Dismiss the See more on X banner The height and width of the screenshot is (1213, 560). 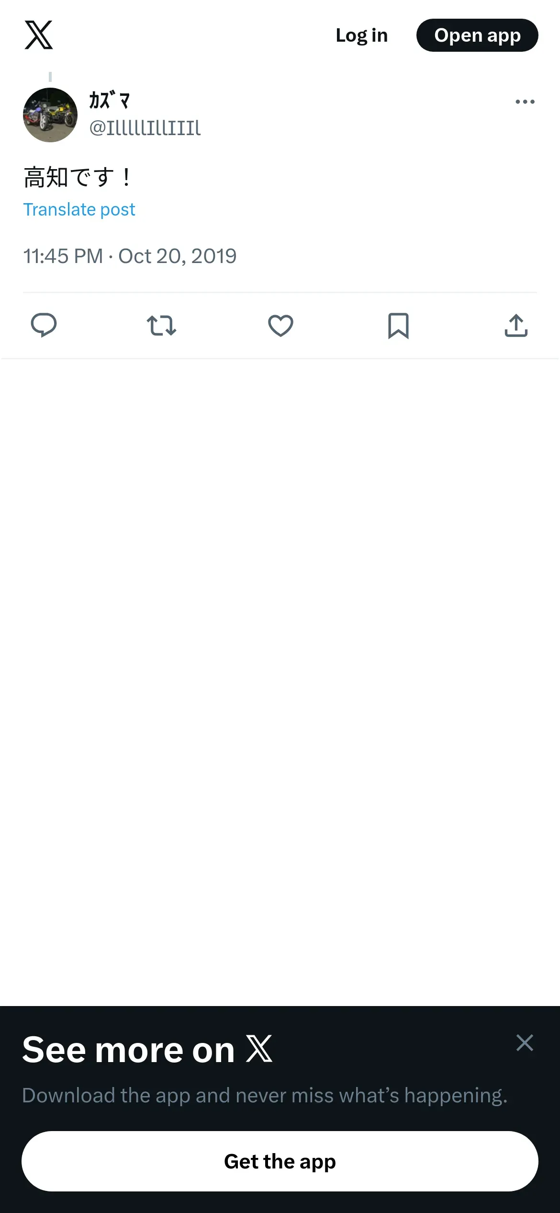point(525,1043)
